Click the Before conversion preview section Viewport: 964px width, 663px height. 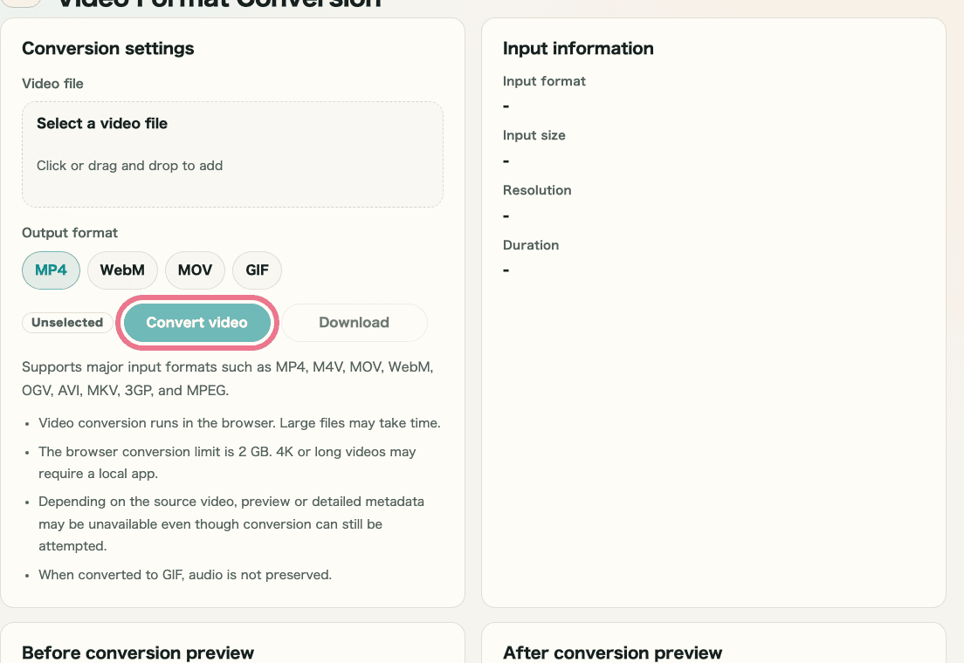[x=137, y=653]
